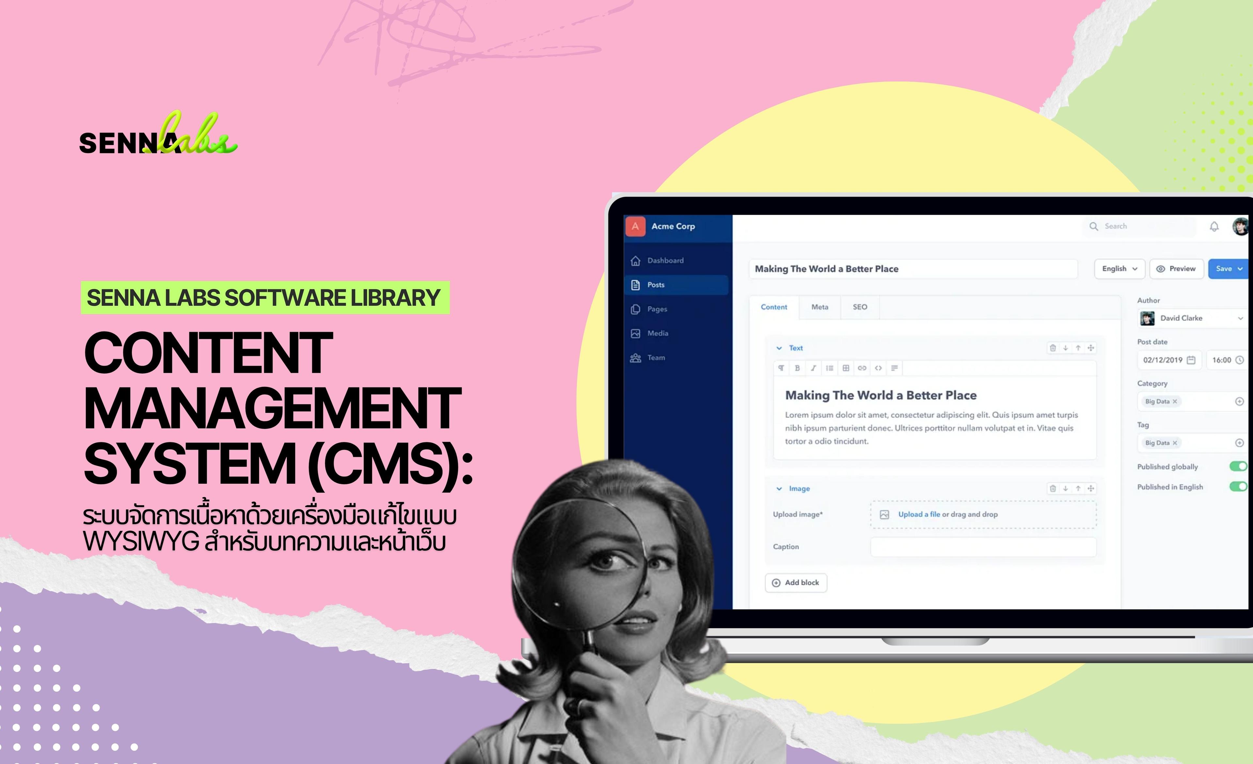Collapse the Text block chevron
This screenshot has height=764, width=1253.
coord(779,348)
